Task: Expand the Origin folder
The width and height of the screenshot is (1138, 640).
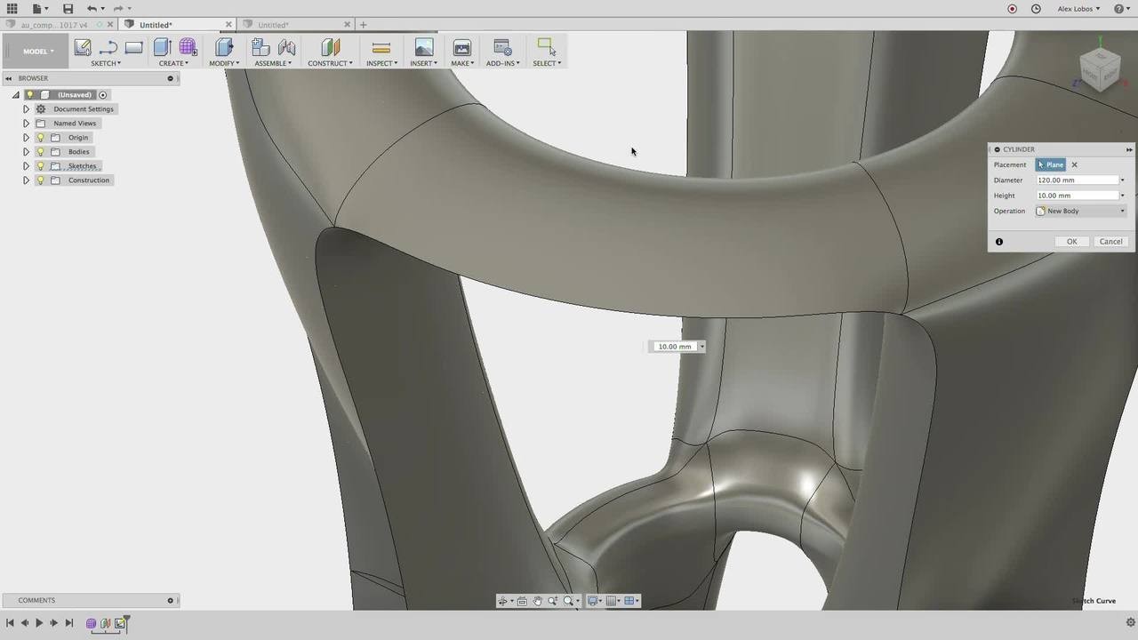Action: click(26, 138)
